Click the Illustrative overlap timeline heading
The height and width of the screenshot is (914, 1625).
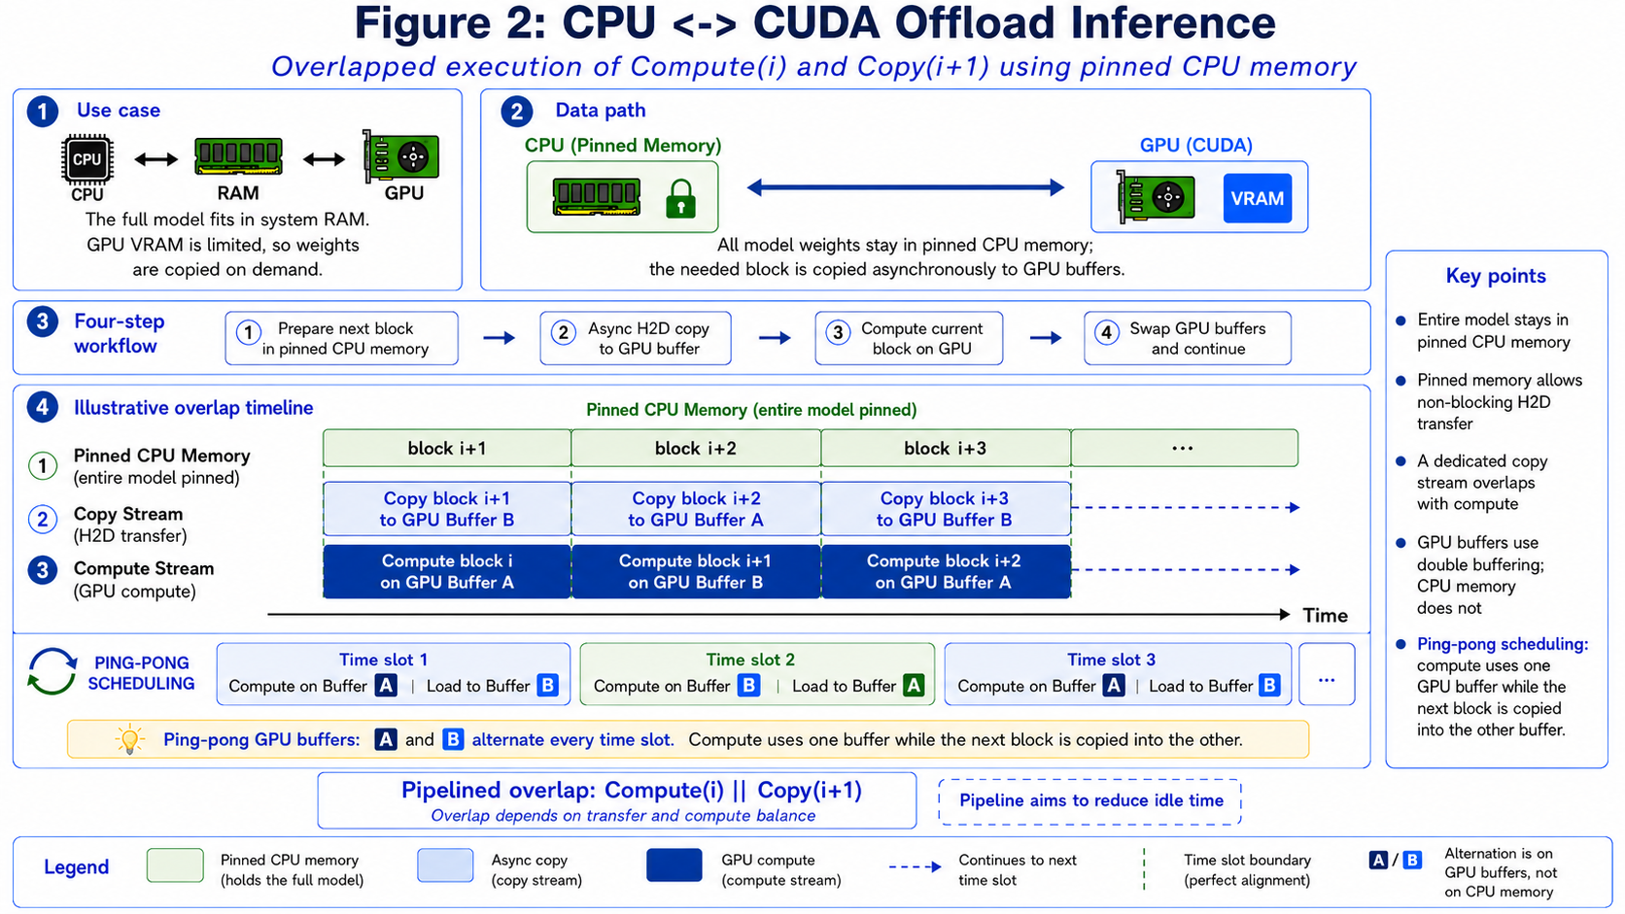point(193,408)
